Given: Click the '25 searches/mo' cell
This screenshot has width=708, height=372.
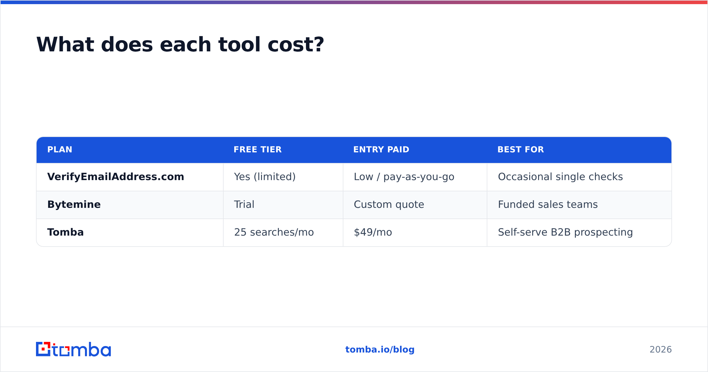Looking at the screenshot, I should tap(283, 232).
